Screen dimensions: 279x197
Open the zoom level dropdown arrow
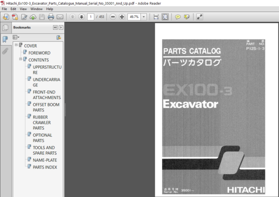(x=144, y=17)
